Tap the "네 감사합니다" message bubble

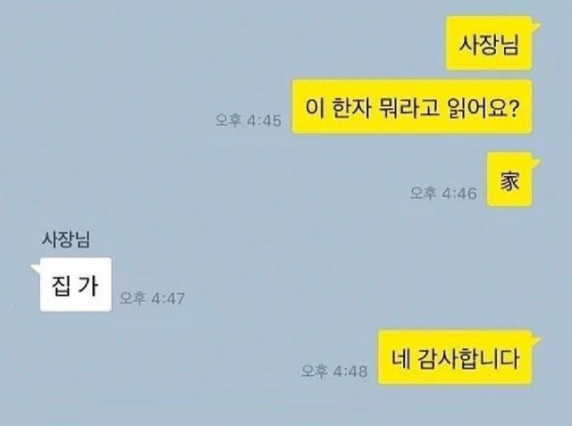[x=455, y=357]
